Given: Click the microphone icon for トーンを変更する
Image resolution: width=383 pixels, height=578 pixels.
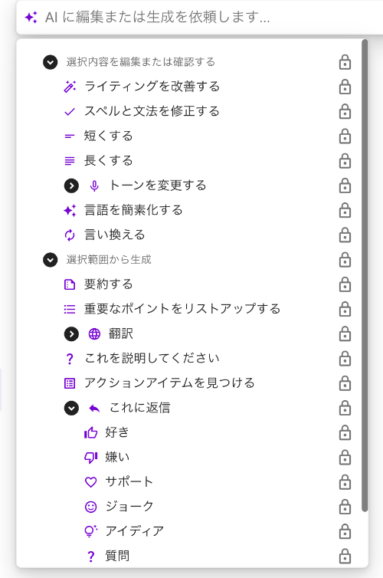Looking at the screenshot, I should pos(94,186).
